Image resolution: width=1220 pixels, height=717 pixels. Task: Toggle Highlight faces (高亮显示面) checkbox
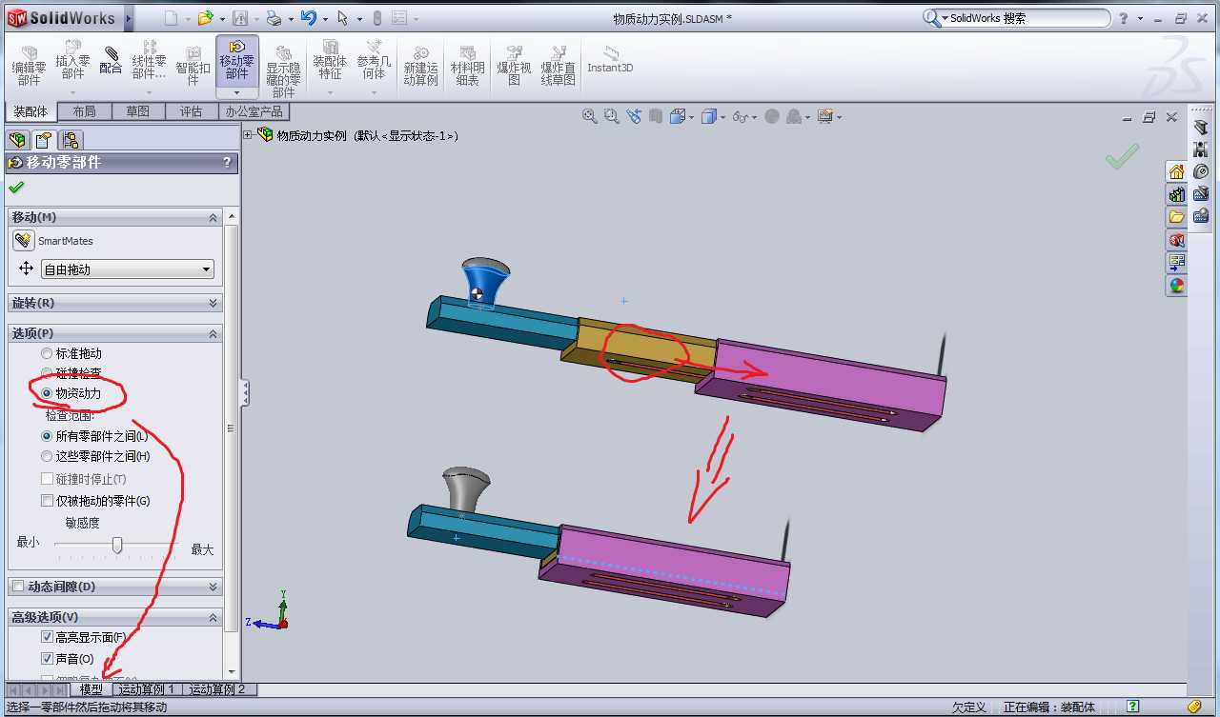click(47, 637)
